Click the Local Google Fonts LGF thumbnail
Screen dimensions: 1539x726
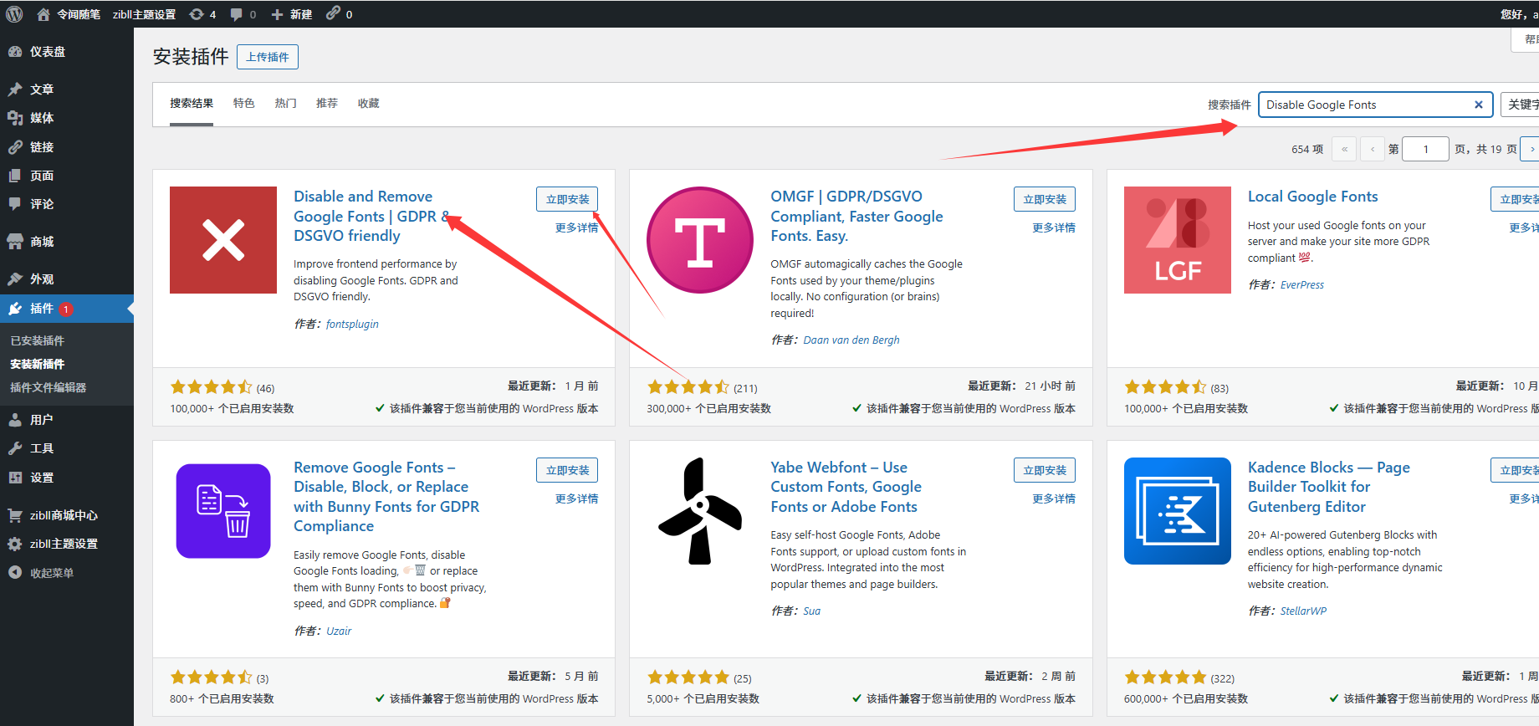click(1178, 240)
